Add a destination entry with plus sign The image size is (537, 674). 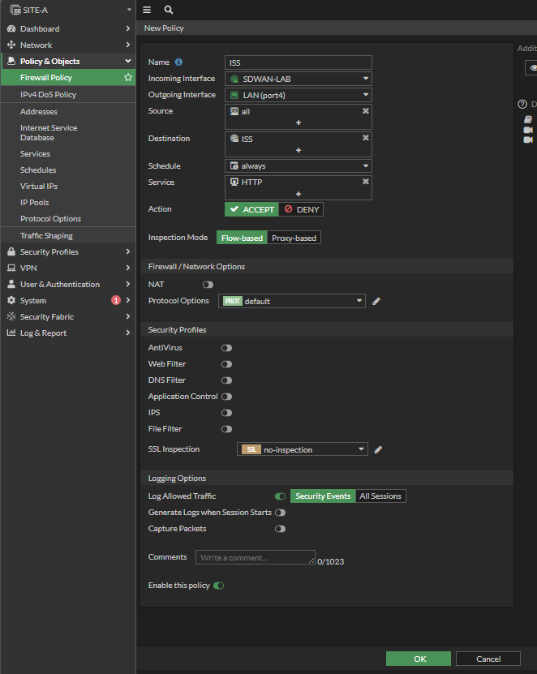point(298,150)
